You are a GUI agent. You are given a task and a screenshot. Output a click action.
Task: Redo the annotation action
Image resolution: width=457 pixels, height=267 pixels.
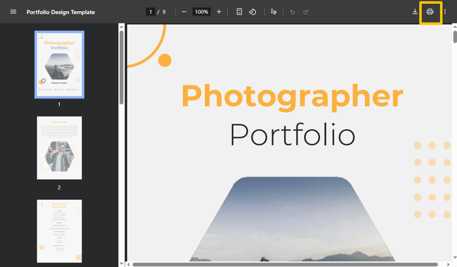306,12
